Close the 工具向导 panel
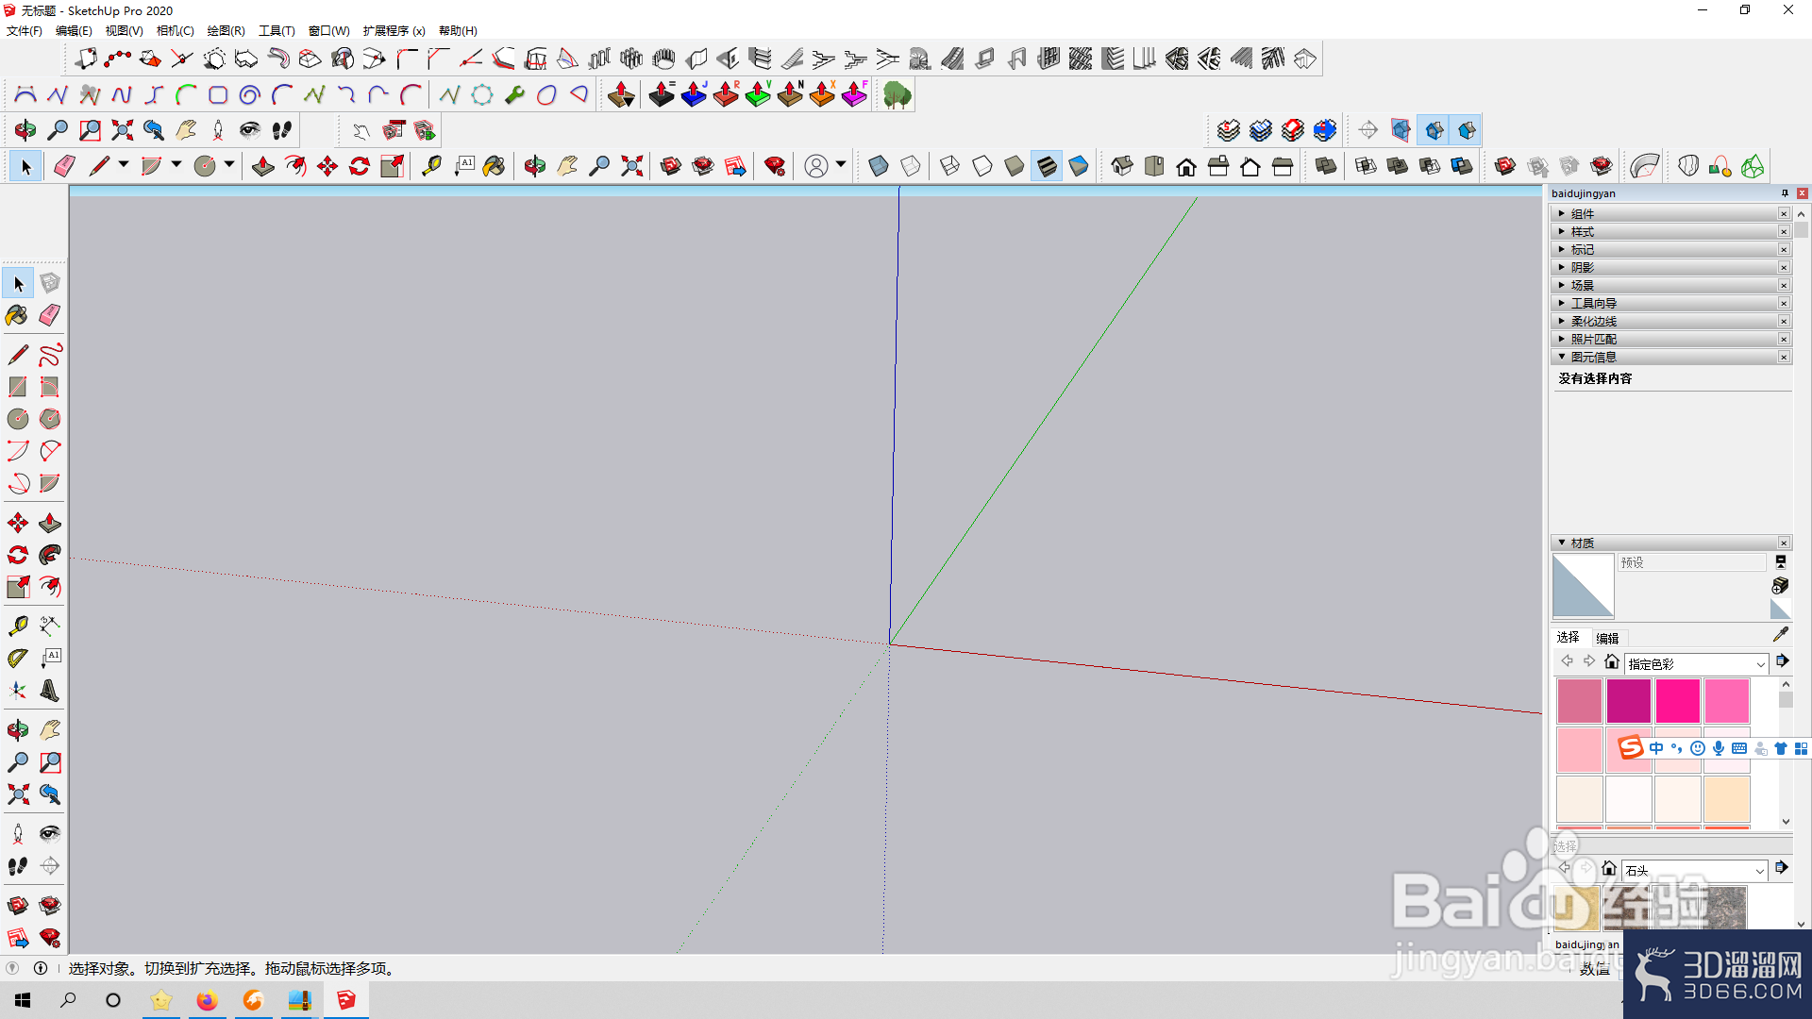The image size is (1812, 1019). [x=1784, y=304]
